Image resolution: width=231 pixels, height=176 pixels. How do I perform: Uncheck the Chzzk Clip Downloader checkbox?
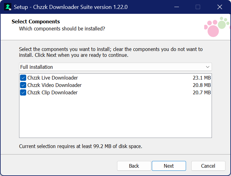click(23, 92)
